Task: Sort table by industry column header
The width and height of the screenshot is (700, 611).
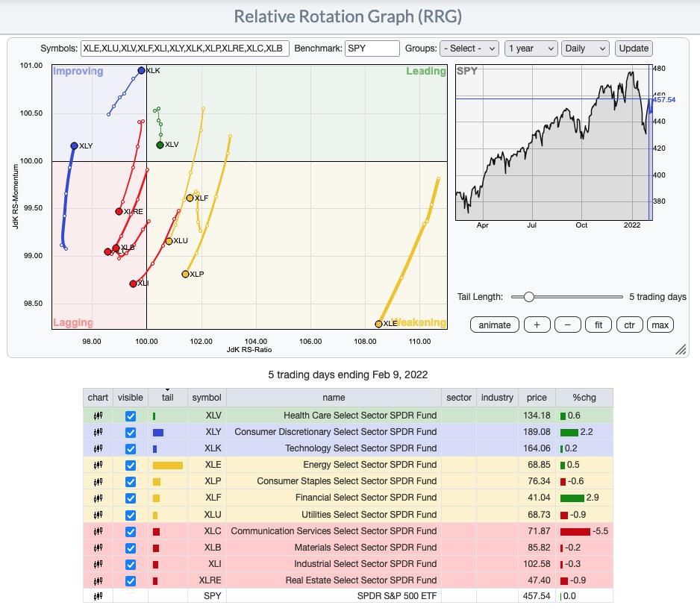Action: (x=497, y=398)
